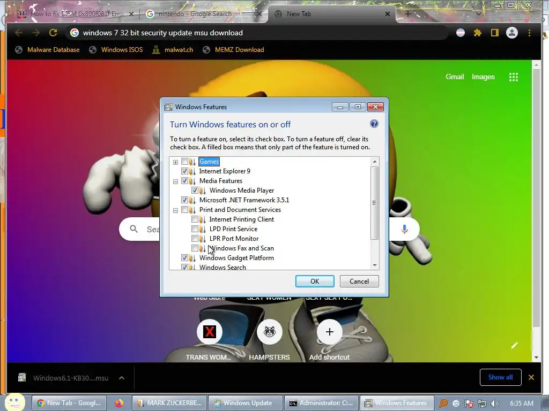This screenshot has height=411, width=549.
Task: Check the Print and Document Services checkbox
Action: coord(184,210)
